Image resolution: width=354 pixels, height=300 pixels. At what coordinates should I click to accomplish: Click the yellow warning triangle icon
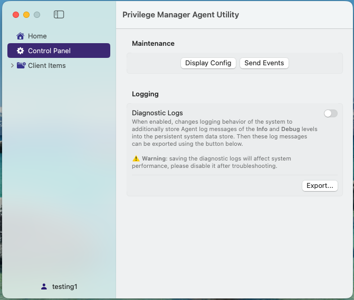[136, 158]
